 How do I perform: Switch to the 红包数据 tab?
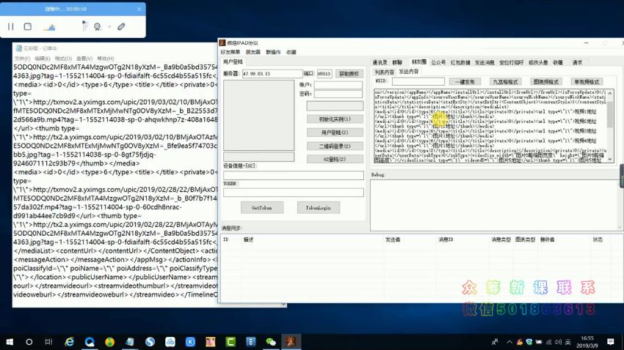point(460,63)
